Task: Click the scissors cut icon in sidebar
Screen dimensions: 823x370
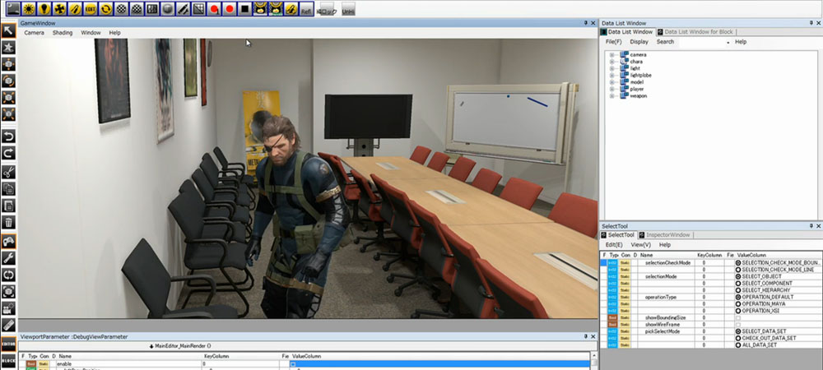Action: coord(9,171)
